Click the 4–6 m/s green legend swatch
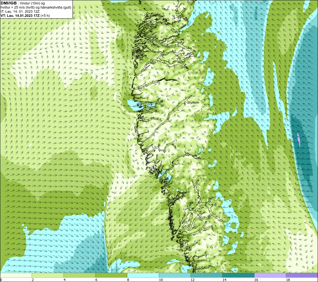Image resolution: width=318 pixels, height=282 pixels. 79,275
